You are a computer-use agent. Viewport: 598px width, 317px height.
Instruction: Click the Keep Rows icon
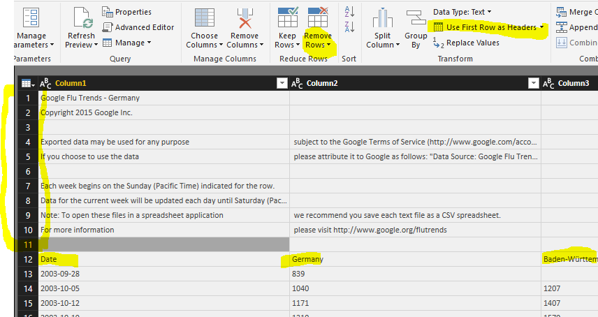288,17
